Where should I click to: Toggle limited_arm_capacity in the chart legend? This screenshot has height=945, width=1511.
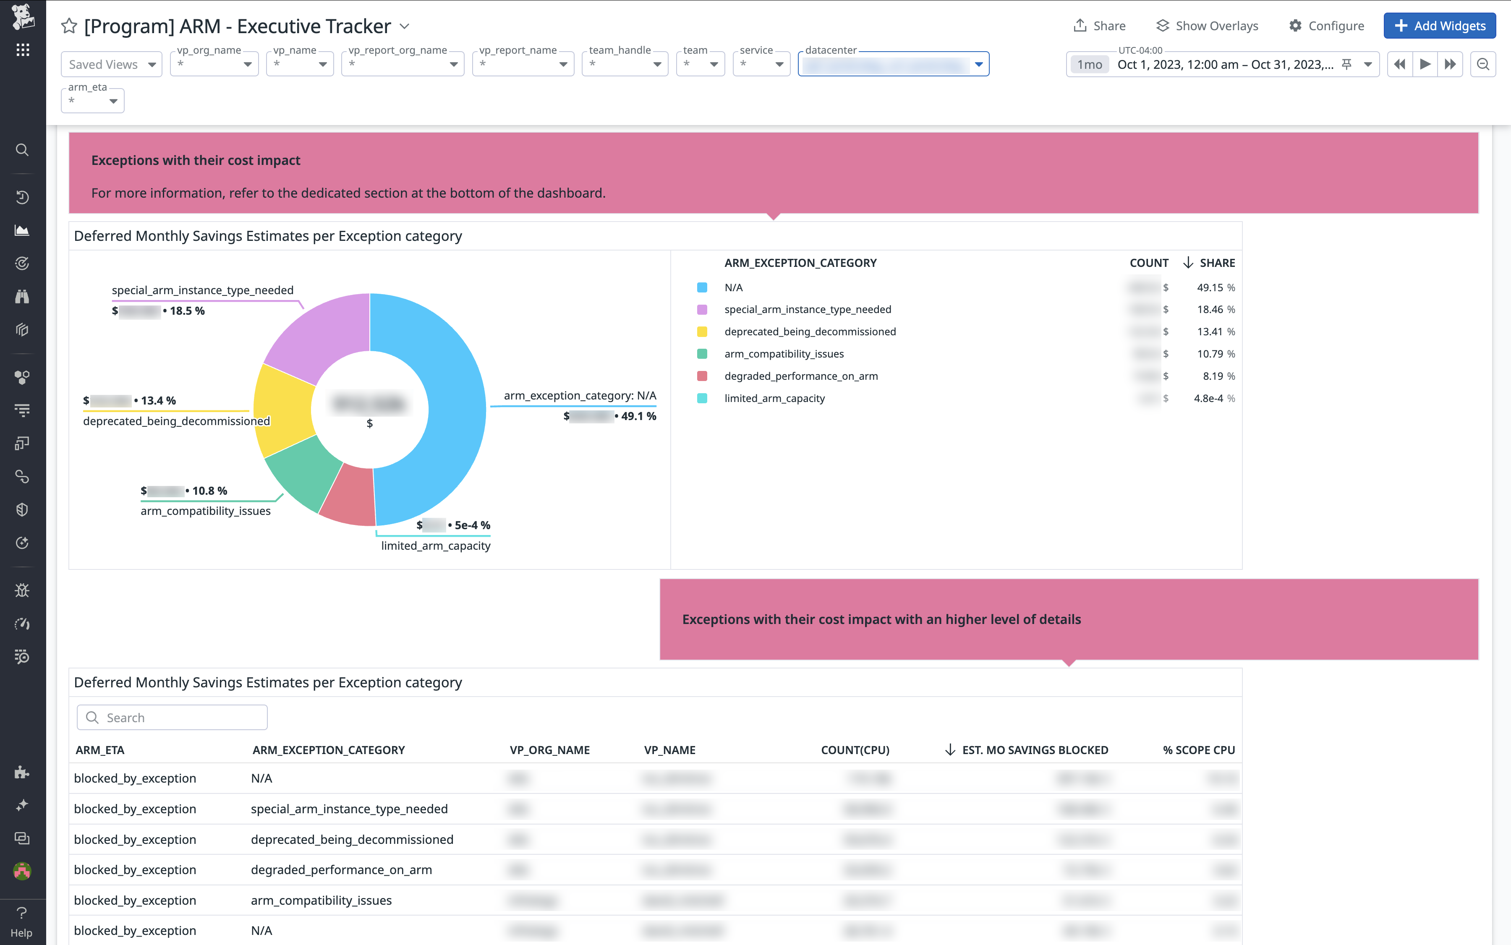pos(774,398)
